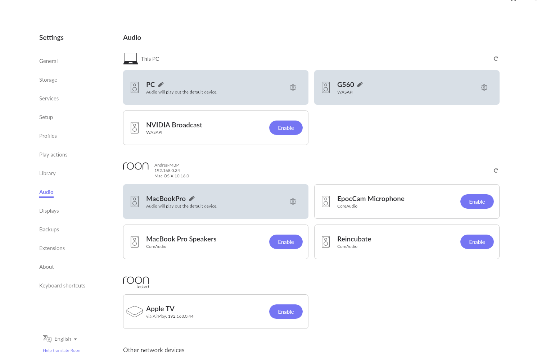Open Help translate Roon link
The width and height of the screenshot is (537, 358).
click(62, 350)
